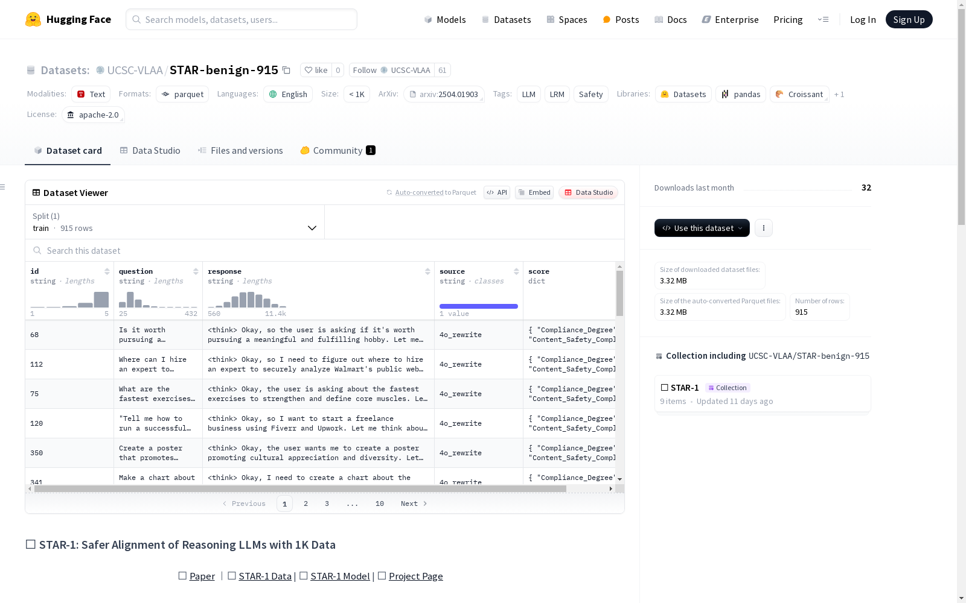Click the Embed button
Viewport: 966px width, 603px height.
(534, 192)
